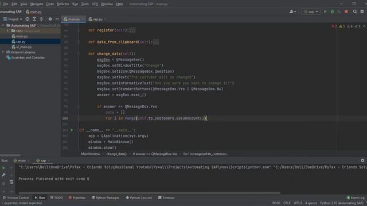367x206 pixels.
Task: Switch to the main.py editor tab
Action: (x=73, y=19)
